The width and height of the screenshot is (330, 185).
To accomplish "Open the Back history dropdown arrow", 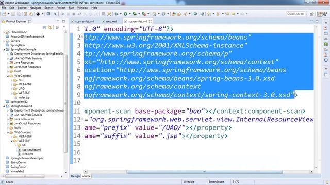I will point(237,14).
